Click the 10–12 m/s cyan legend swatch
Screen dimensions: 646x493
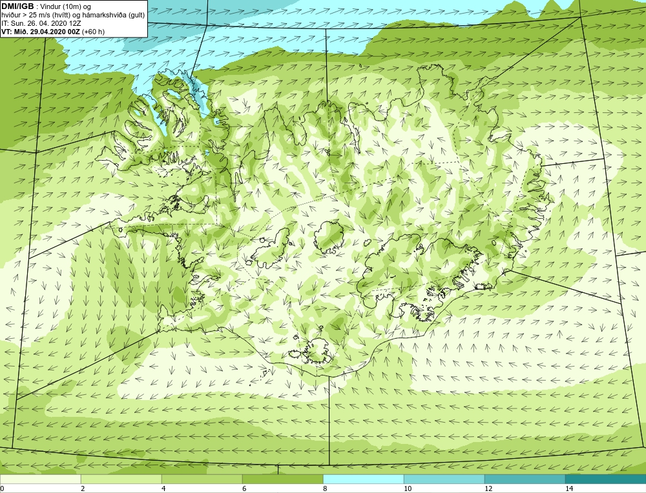point(444,479)
